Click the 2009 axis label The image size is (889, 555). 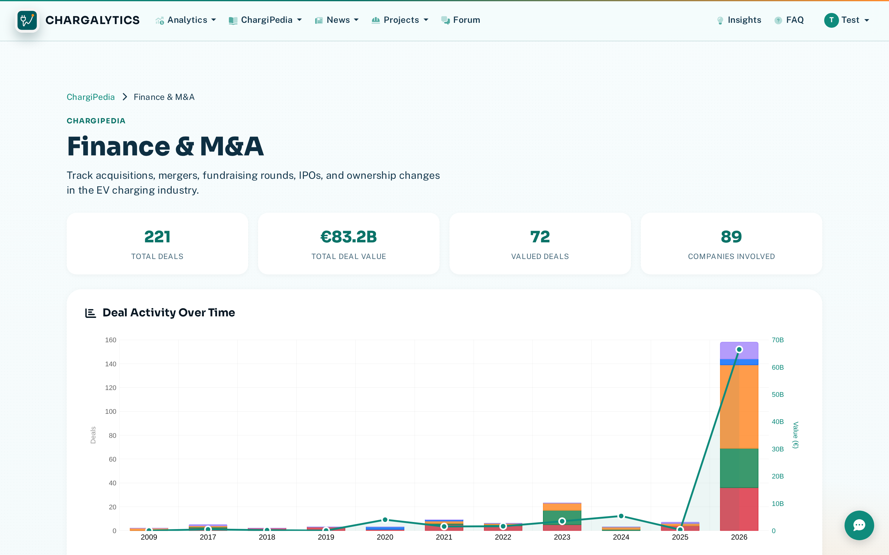tap(149, 537)
